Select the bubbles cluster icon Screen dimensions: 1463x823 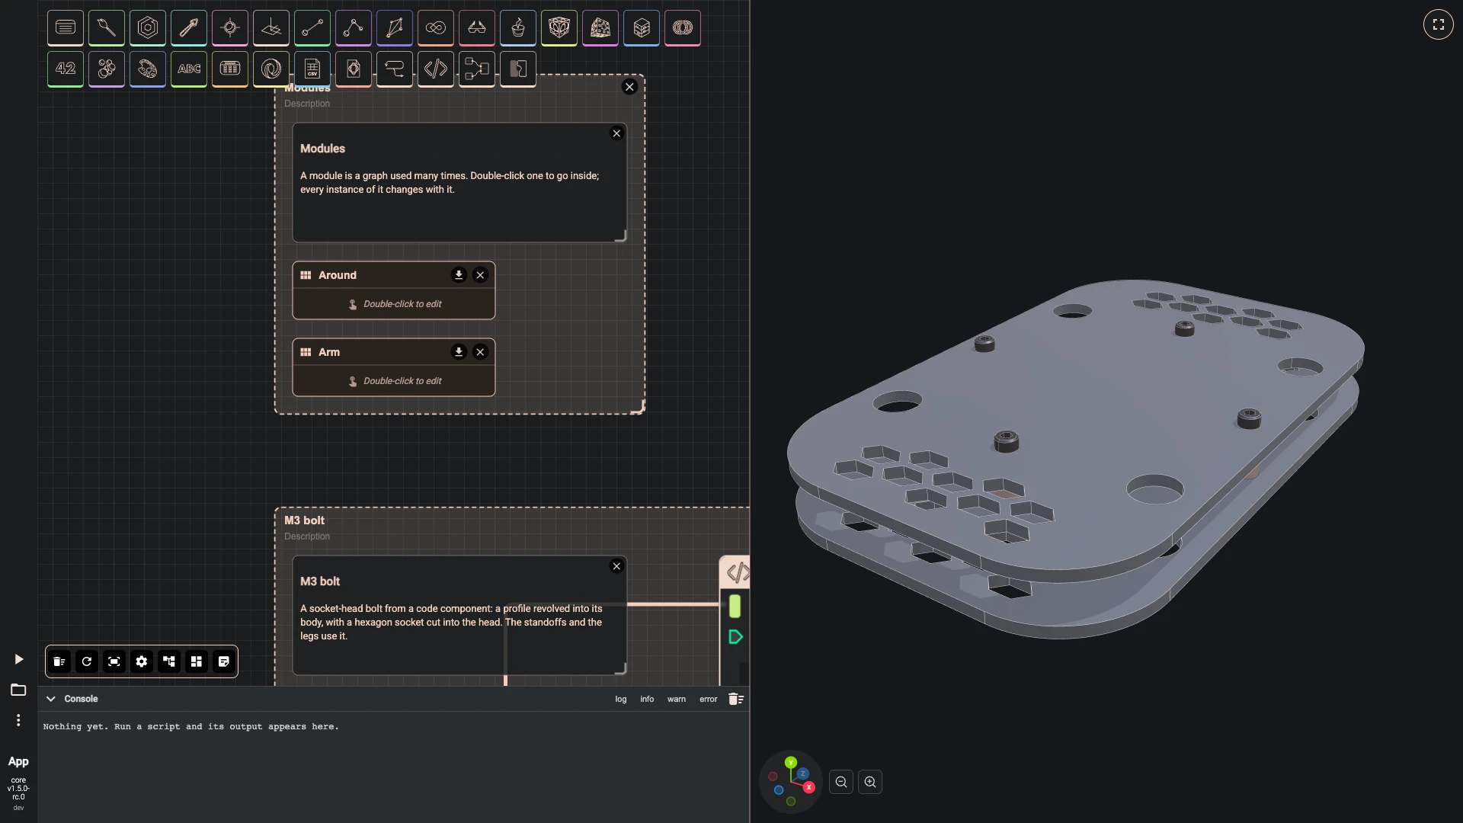tap(107, 69)
